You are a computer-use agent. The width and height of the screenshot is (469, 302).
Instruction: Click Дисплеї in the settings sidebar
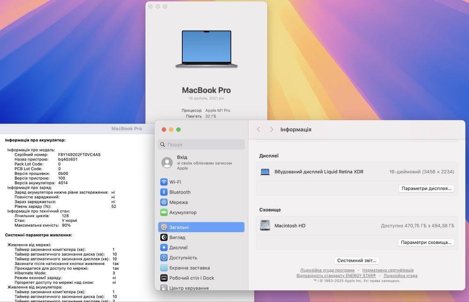[201, 247]
